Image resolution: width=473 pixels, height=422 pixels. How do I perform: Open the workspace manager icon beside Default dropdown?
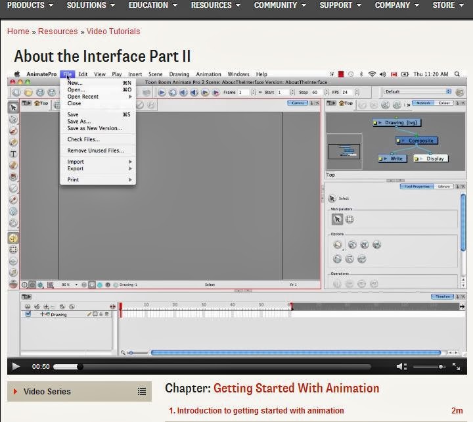tap(459, 93)
